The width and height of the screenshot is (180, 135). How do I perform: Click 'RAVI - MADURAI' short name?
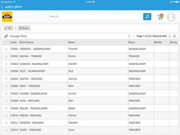click(30, 86)
